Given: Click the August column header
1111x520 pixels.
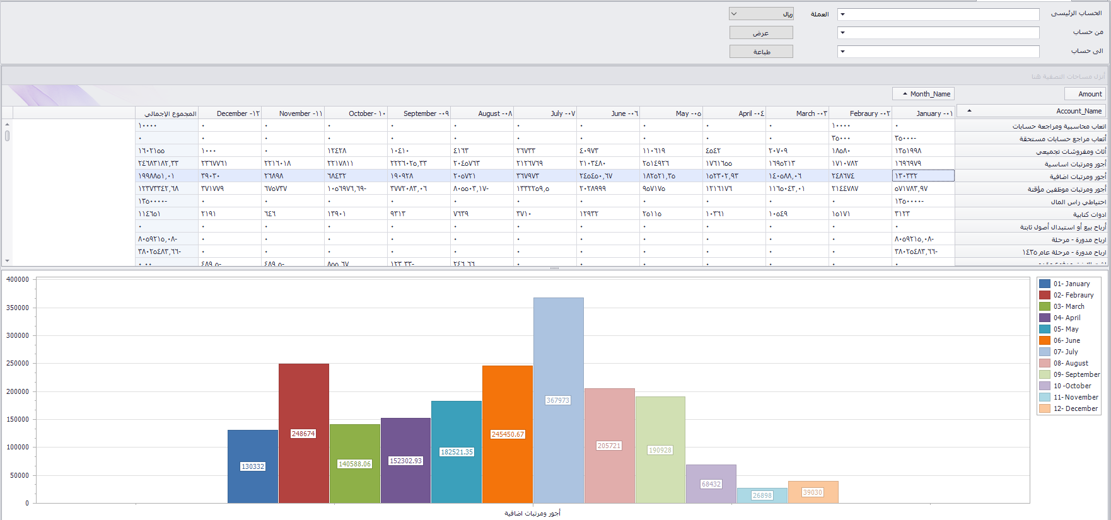Looking at the screenshot, I should pos(482,113).
